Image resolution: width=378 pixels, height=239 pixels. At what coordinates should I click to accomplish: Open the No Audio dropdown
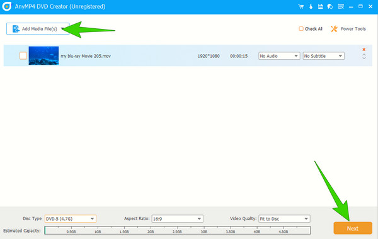tap(279, 56)
